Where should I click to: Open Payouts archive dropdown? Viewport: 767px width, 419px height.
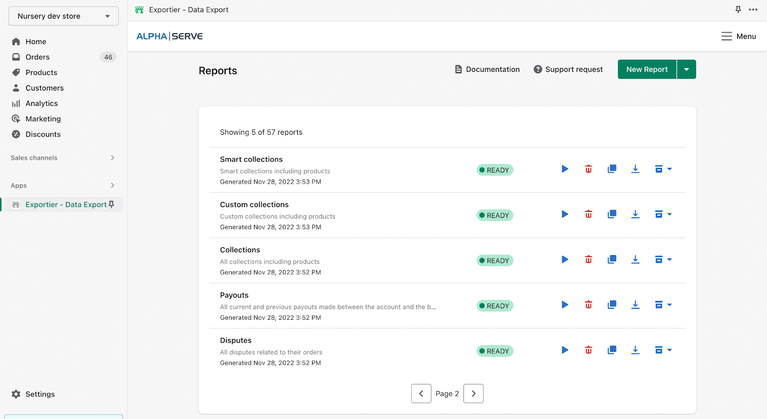pos(663,304)
